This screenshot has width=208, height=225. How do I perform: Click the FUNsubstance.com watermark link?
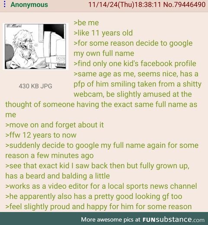(x=173, y=219)
